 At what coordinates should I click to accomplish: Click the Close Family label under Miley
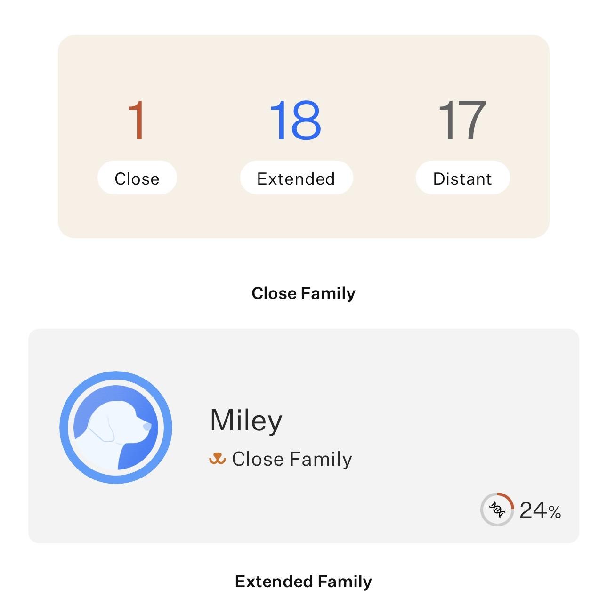pos(292,459)
